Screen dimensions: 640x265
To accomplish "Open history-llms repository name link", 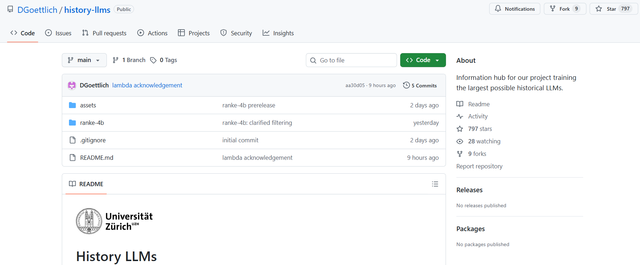I will point(87,10).
